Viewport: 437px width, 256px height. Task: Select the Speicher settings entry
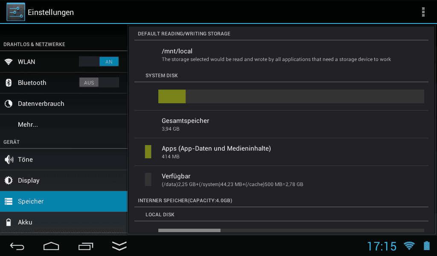(x=64, y=201)
